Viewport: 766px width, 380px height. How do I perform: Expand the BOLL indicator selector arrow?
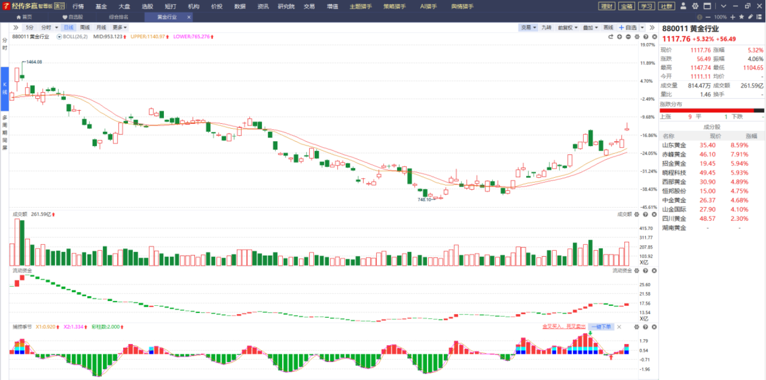tap(60, 37)
